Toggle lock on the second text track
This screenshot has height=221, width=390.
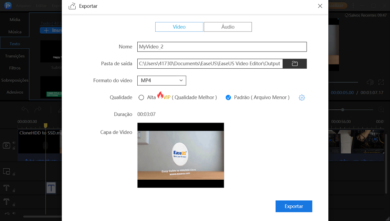click(x=14, y=204)
